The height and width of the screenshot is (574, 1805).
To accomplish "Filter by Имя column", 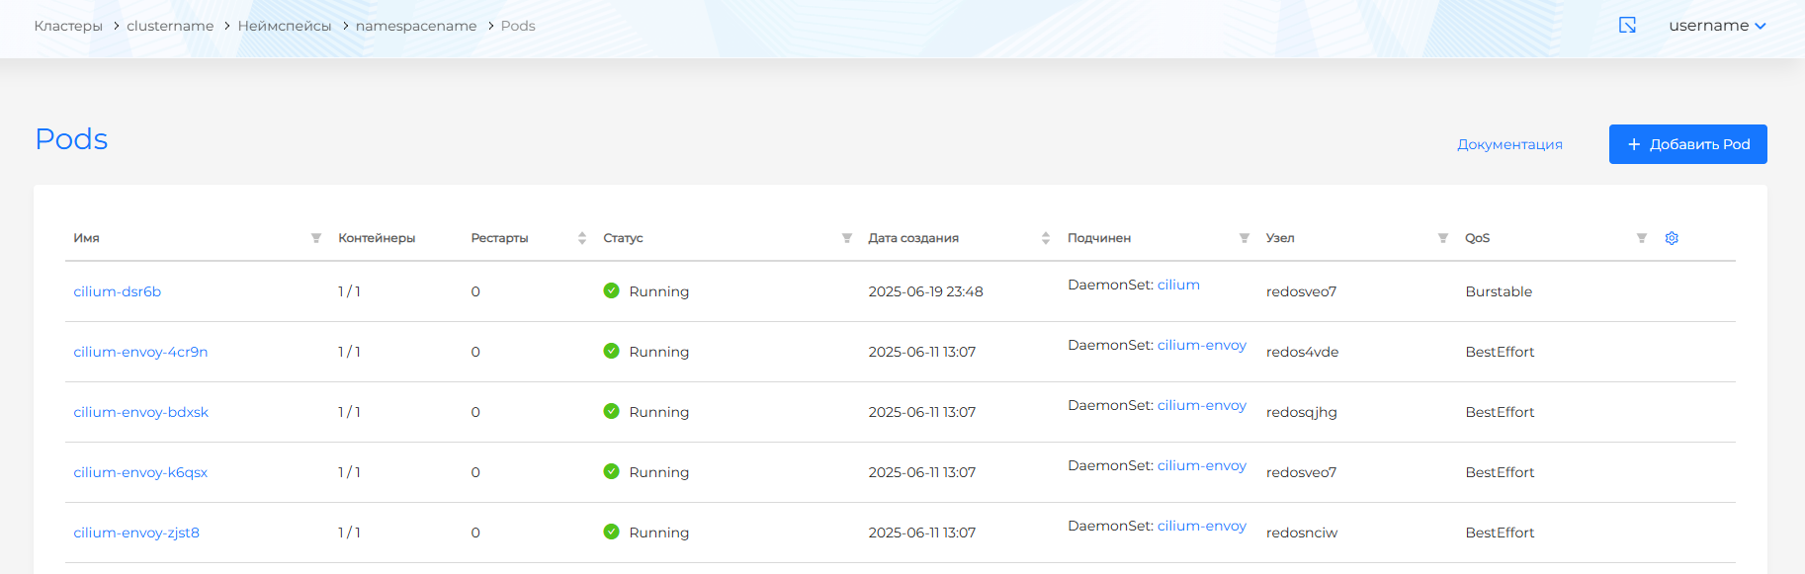I will (316, 238).
